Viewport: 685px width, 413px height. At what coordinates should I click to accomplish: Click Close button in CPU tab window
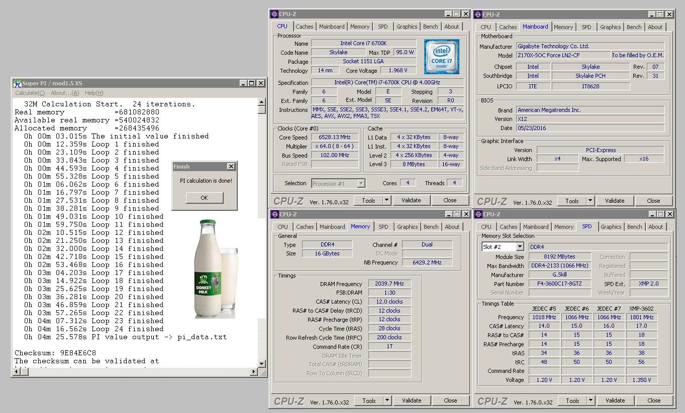click(x=450, y=200)
